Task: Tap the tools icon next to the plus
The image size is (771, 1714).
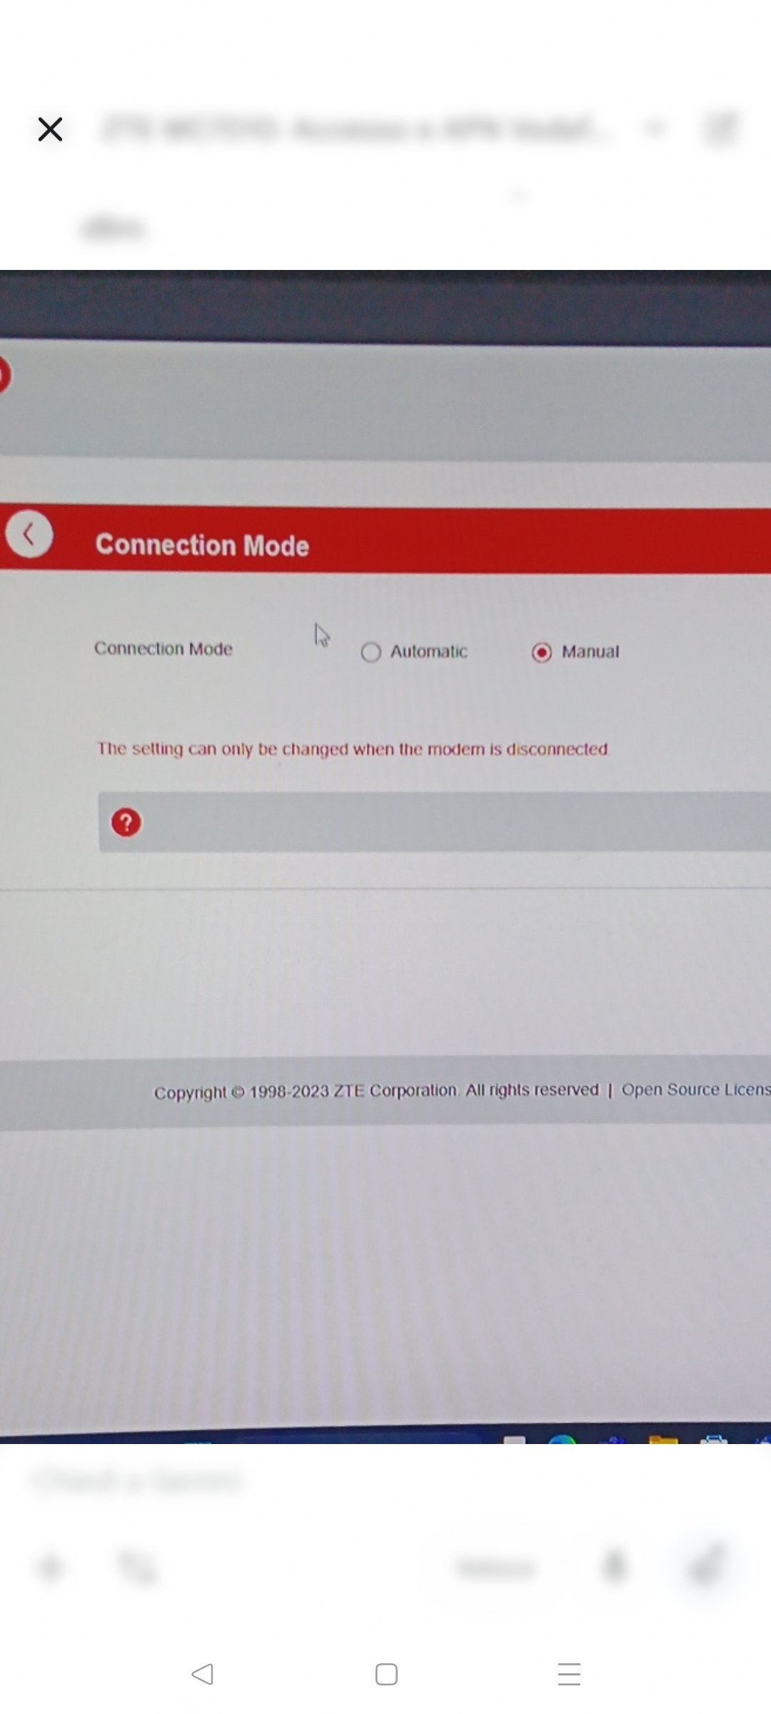Action: (x=137, y=1568)
